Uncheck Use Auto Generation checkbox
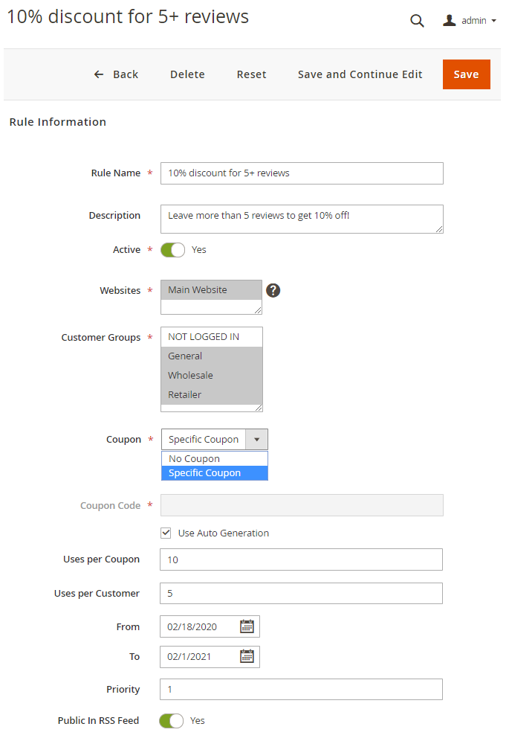Image resolution: width=509 pixels, height=744 pixels. tap(166, 533)
